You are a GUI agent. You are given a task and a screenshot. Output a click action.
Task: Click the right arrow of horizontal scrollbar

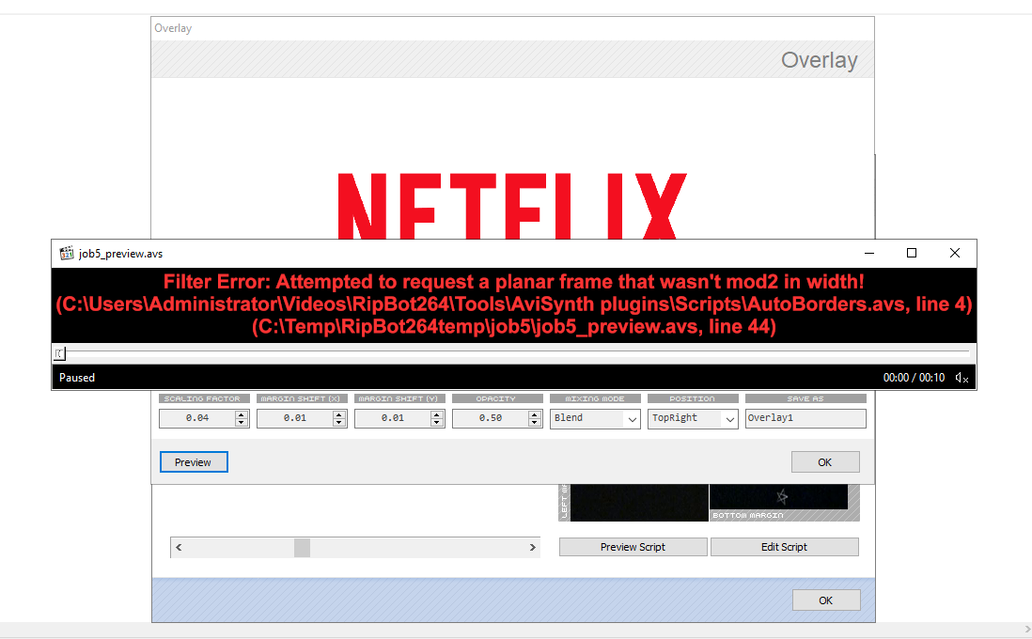[x=533, y=548]
